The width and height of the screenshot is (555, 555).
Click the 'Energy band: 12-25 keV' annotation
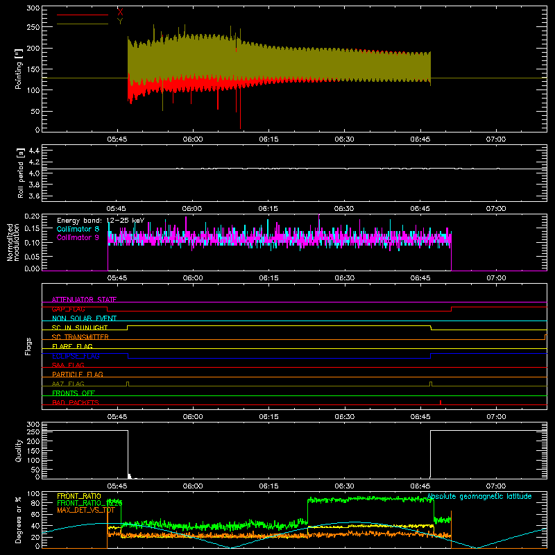tap(101, 221)
